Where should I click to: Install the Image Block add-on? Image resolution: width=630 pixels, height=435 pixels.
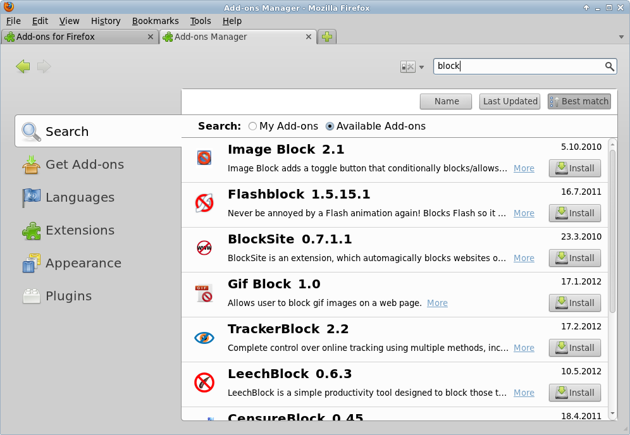coord(574,168)
